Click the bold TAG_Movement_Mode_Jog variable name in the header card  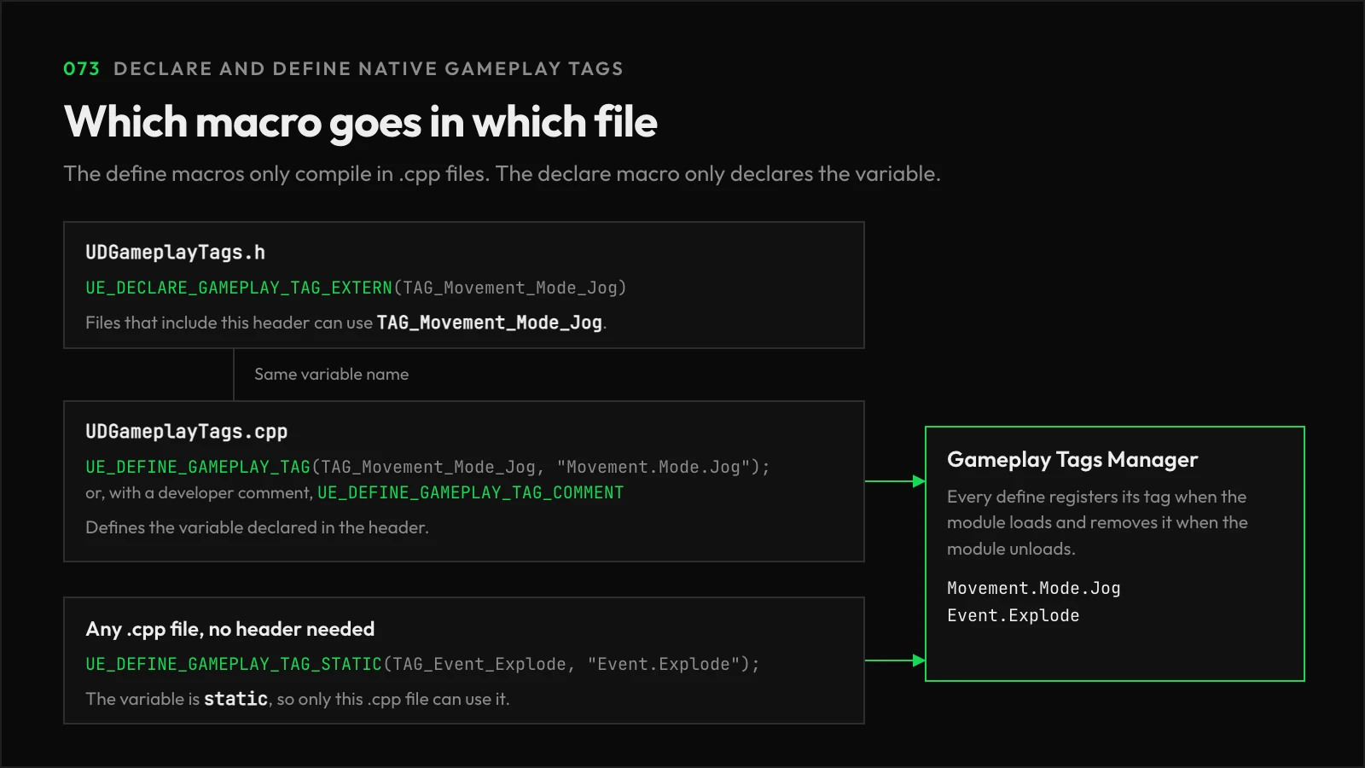[490, 323]
